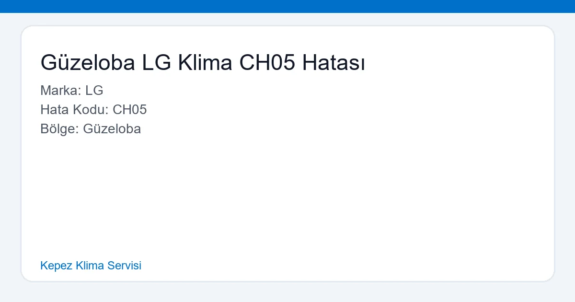Click the empty area below Bölge: Güzeloba
This screenshot has width=575, height=302.
pos(192,192)
